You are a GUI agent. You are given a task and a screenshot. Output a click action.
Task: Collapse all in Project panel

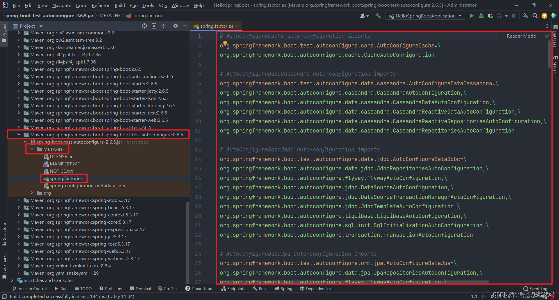point(163,26)
